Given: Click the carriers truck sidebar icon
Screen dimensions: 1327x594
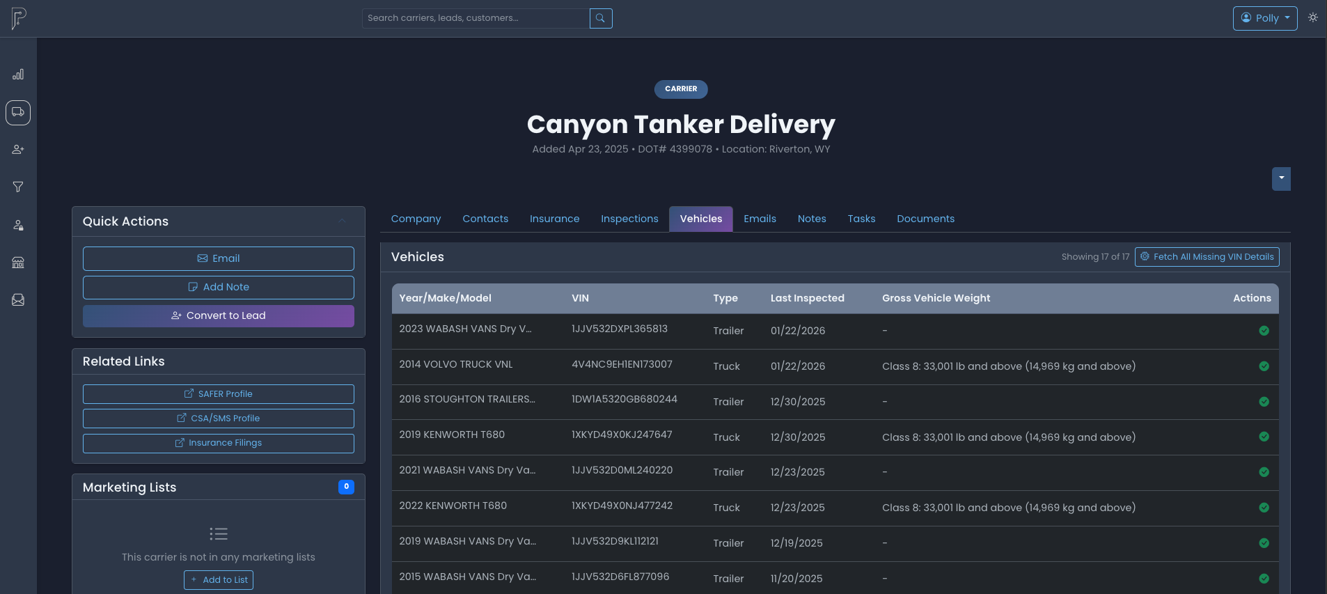Looking at the screenshot, I should (x=18, y=112).
